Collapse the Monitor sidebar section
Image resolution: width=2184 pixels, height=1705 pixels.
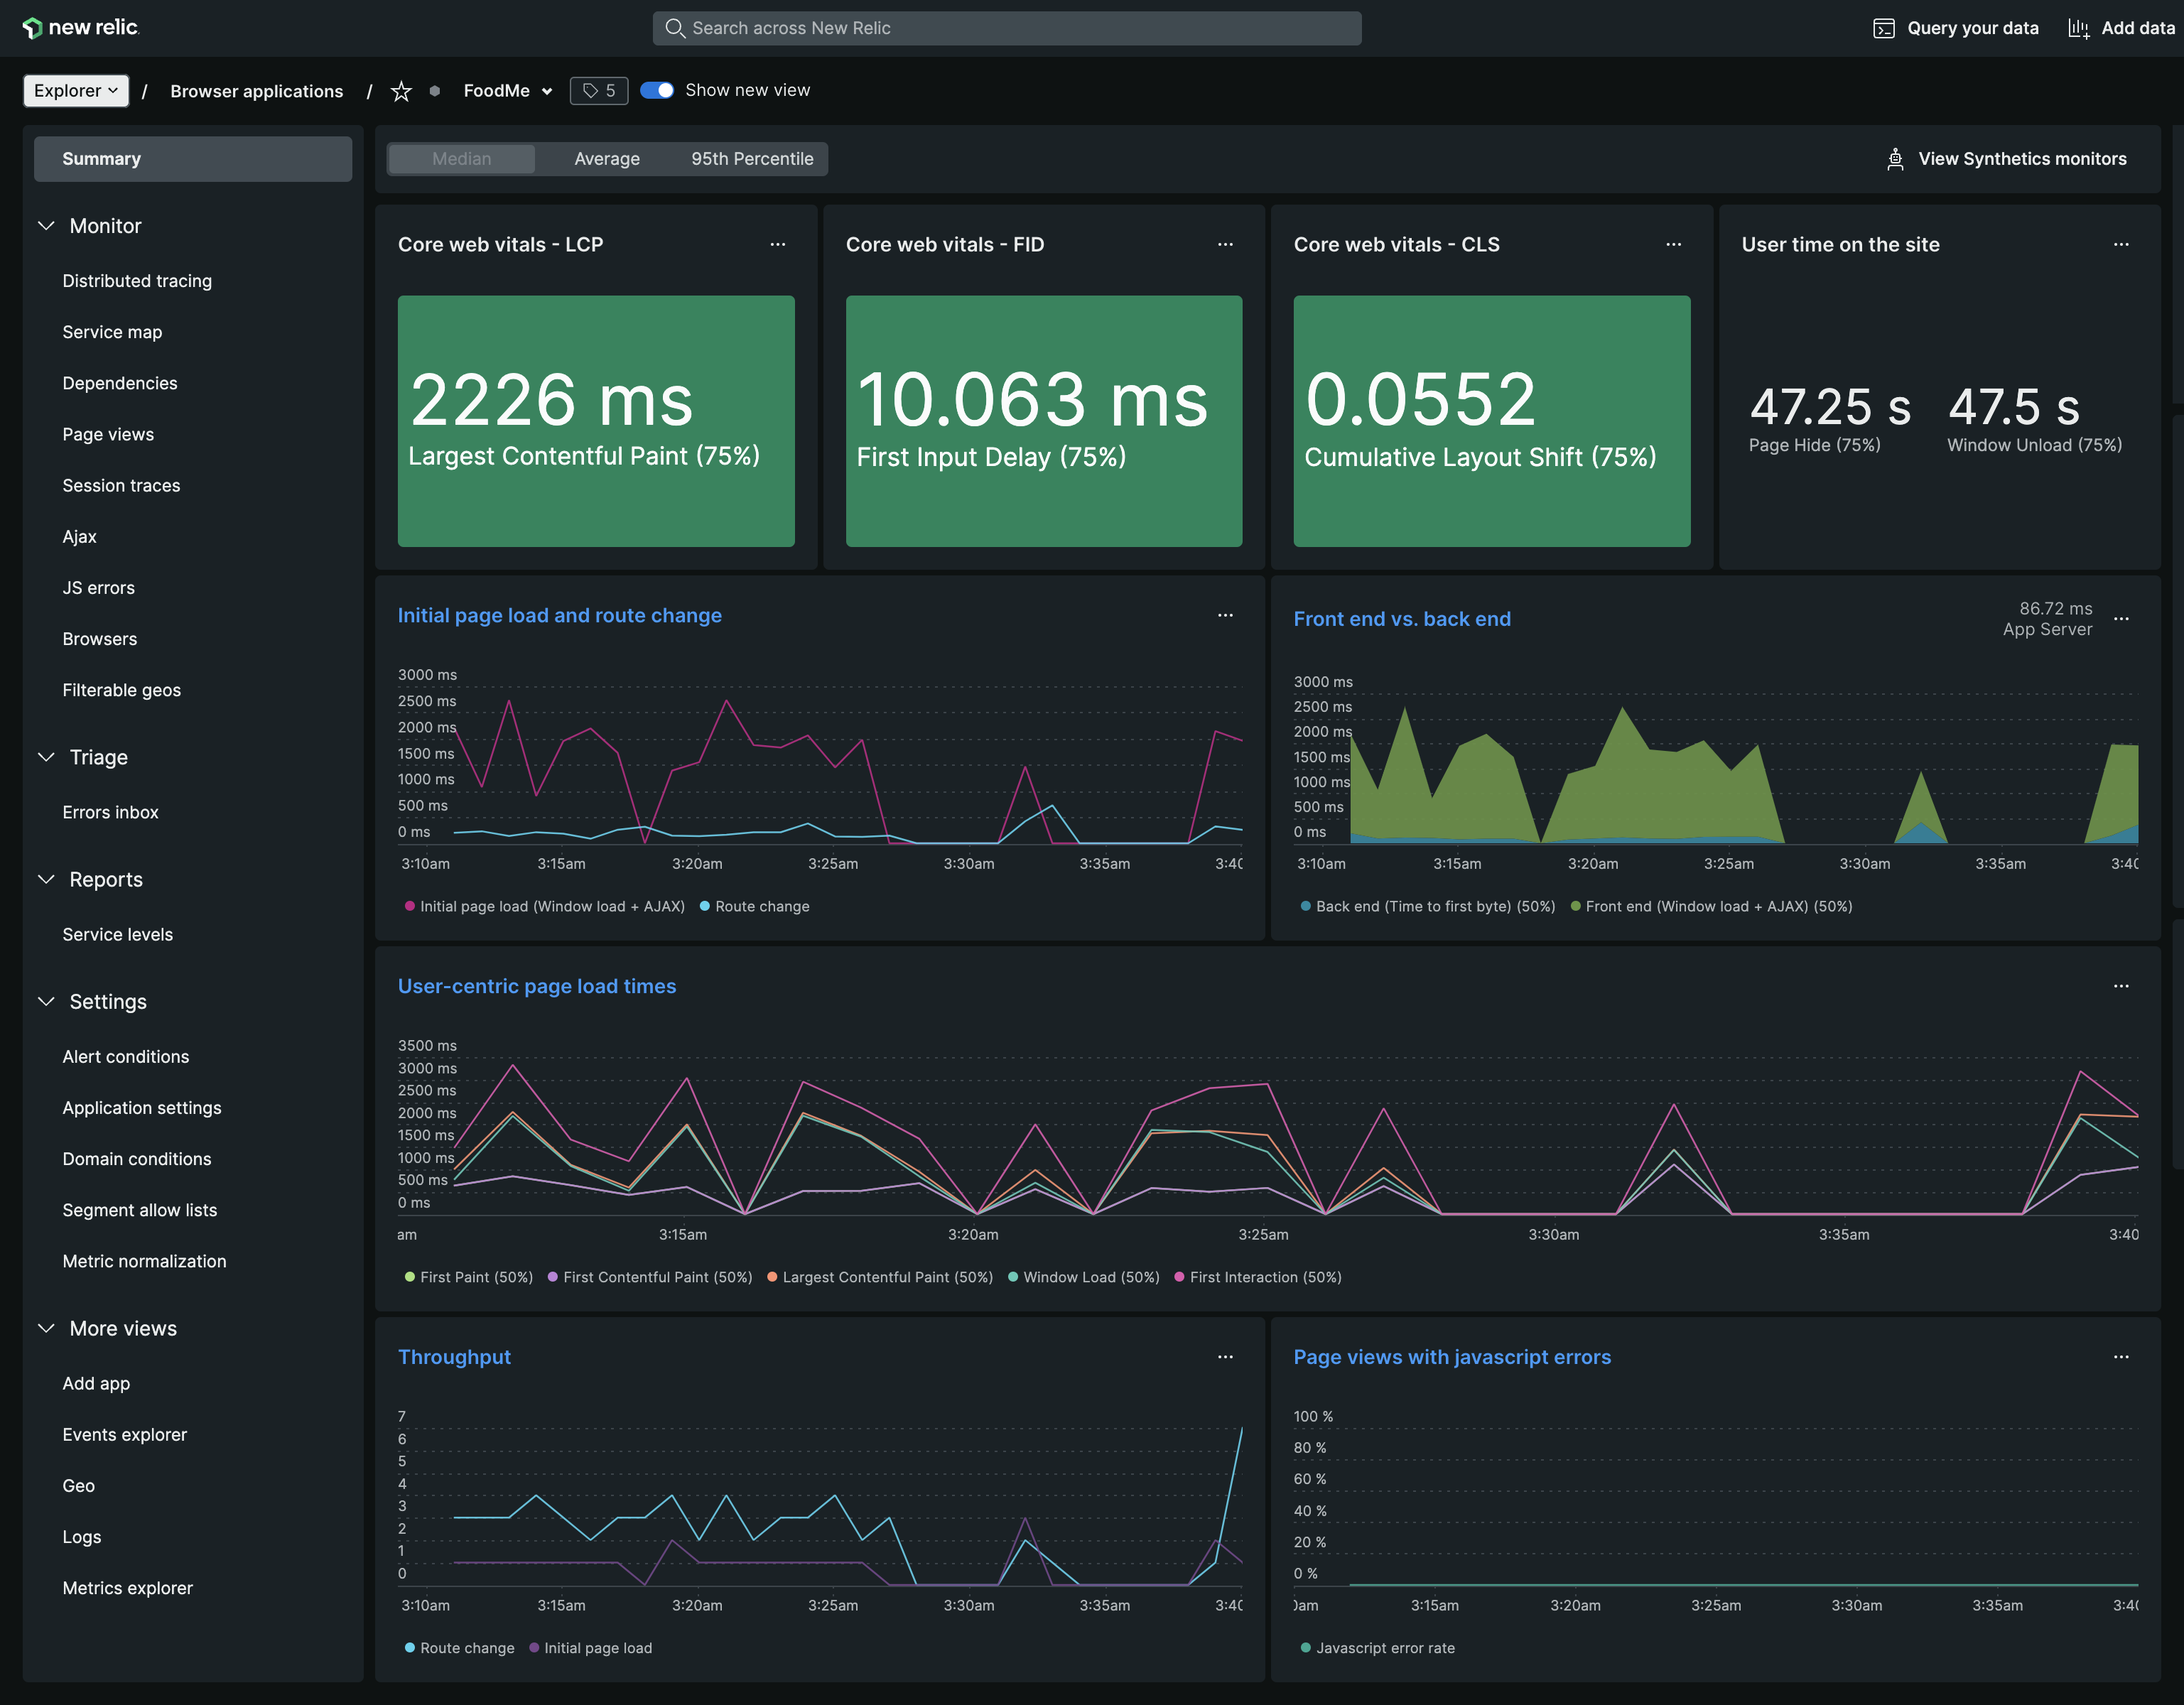point(46,226)
